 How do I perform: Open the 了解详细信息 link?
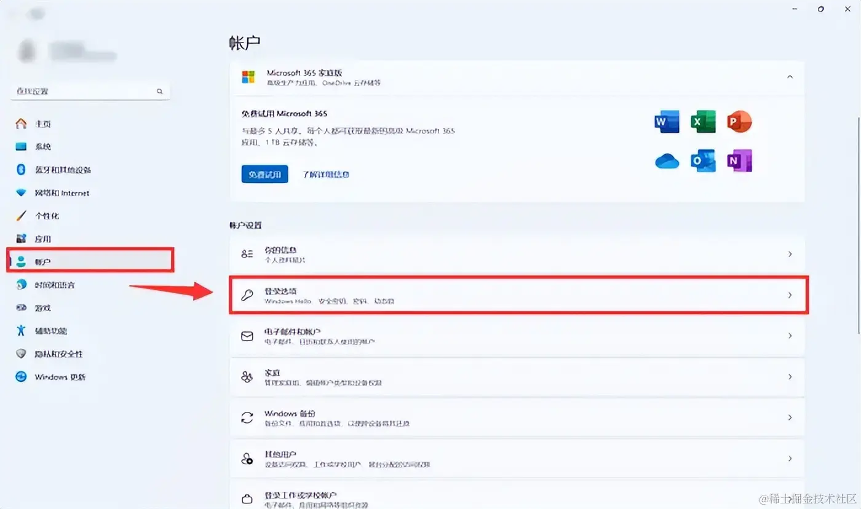pos(326,174)
